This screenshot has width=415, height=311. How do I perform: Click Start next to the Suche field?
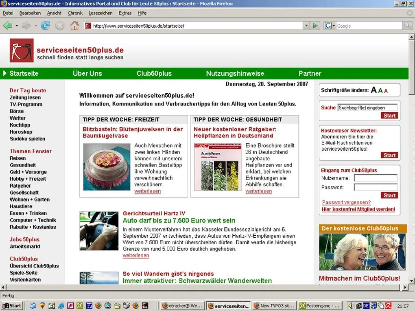tap(389, 115)
